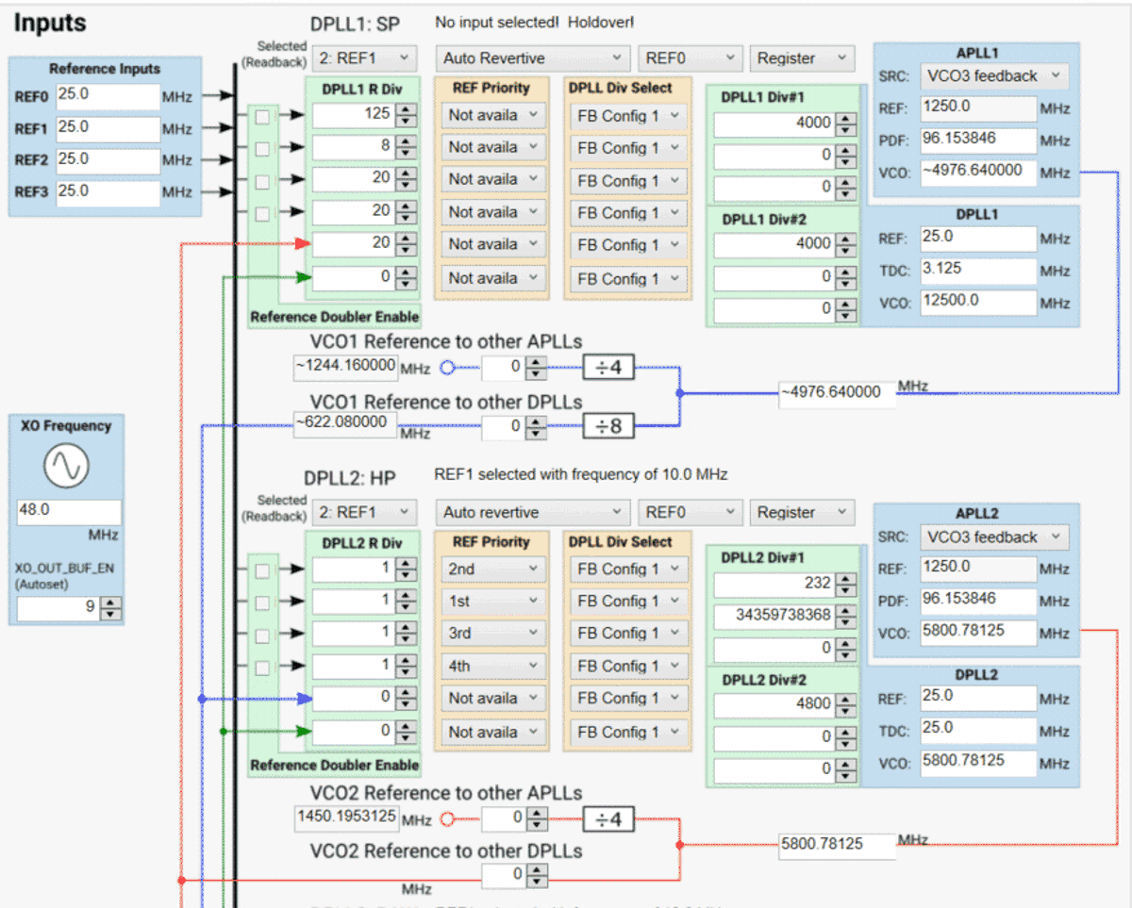Change DPLL2 first REF Priority from 2nd
This screenshot has height=908, width=1132.
492,569
